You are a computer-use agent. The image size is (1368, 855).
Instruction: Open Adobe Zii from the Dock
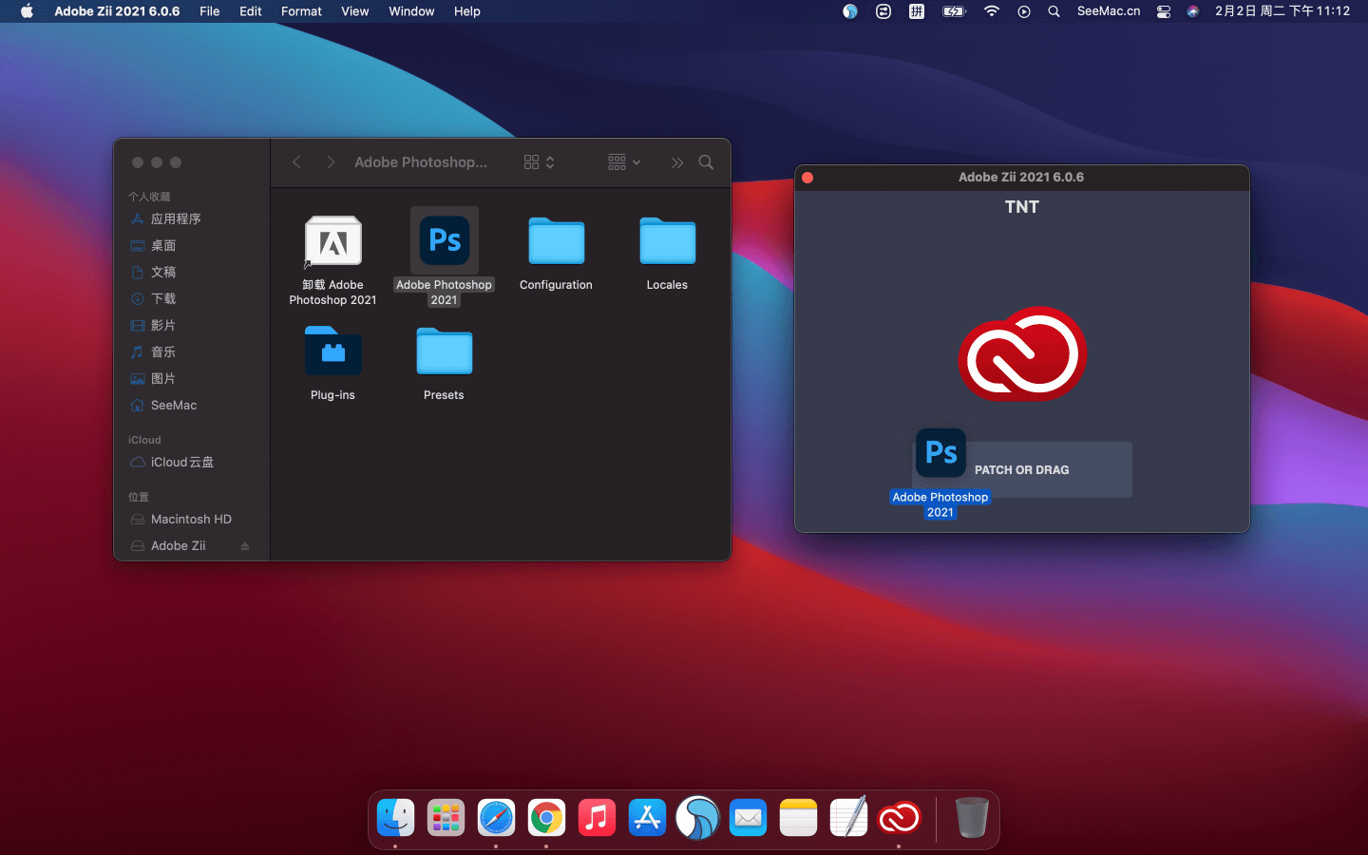899,818
